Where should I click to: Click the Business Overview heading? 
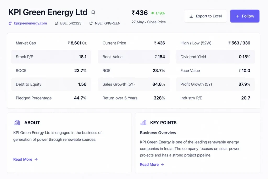[x=158, y=133]
